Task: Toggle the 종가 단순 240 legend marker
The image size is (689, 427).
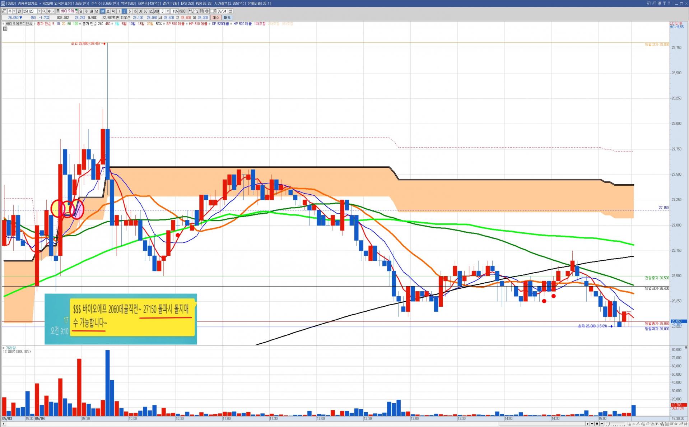Action: 81,24
